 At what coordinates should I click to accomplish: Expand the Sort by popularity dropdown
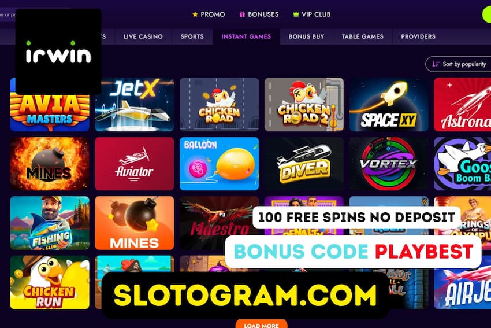[458, 64]
